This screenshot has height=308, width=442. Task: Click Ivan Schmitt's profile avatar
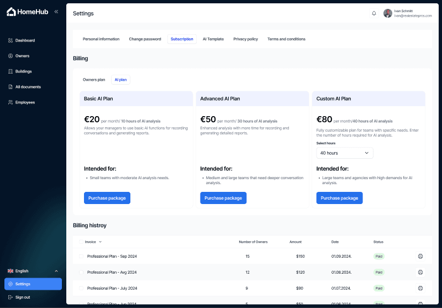coord(388,13)
